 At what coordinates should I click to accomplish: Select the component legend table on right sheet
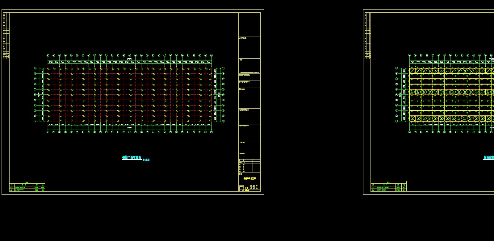(389, 186)
